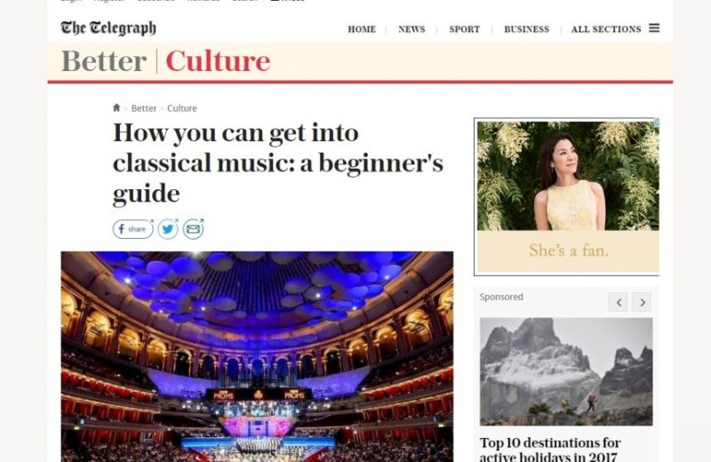Click the She's a fan advertisement

[x=566, y=196]
